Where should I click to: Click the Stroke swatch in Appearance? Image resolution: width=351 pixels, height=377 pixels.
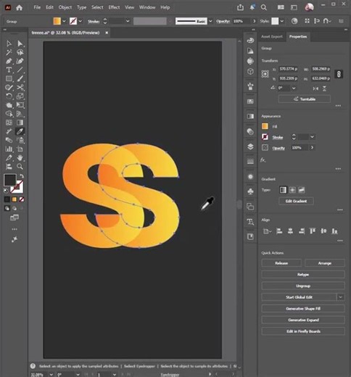coord(265,137)
